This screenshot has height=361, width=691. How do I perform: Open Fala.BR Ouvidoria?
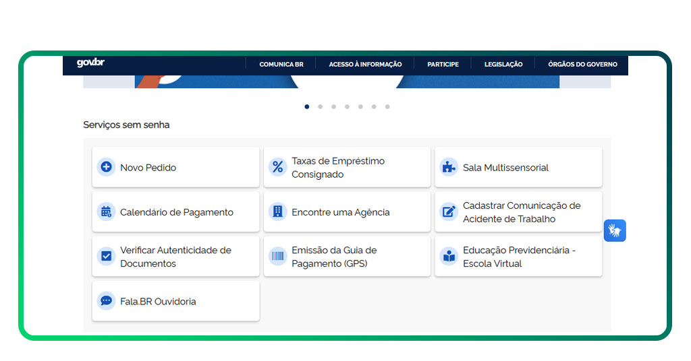coord(176,301)
